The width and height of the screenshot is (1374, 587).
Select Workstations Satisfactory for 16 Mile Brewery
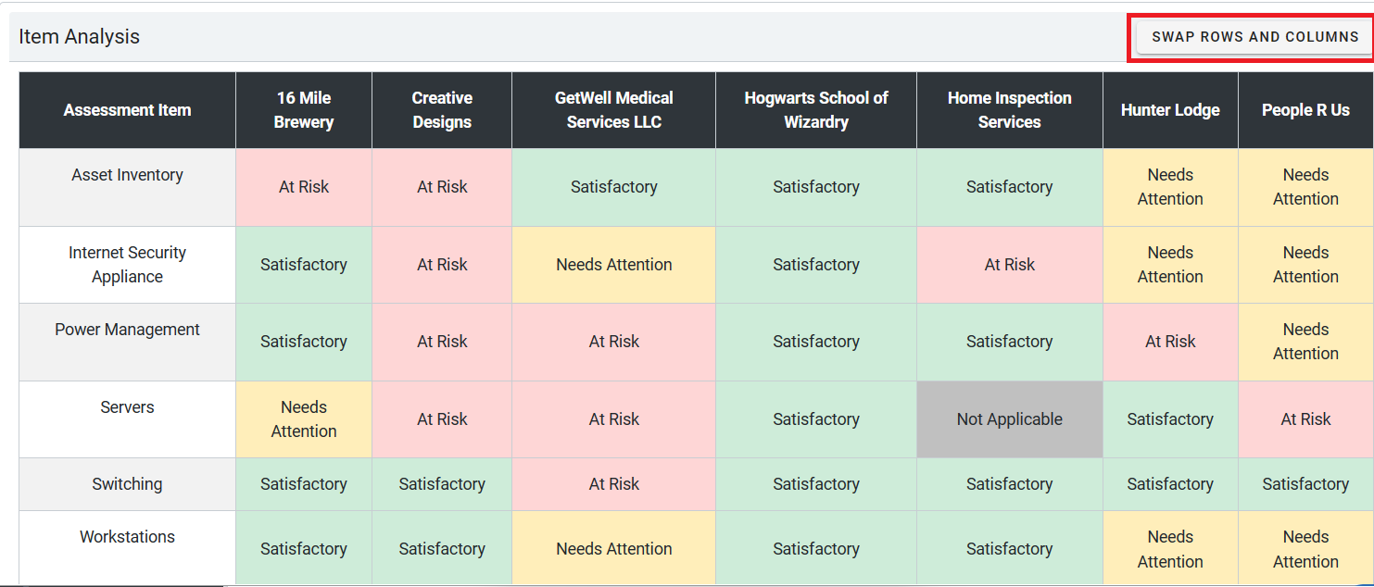tap(304, 548)
